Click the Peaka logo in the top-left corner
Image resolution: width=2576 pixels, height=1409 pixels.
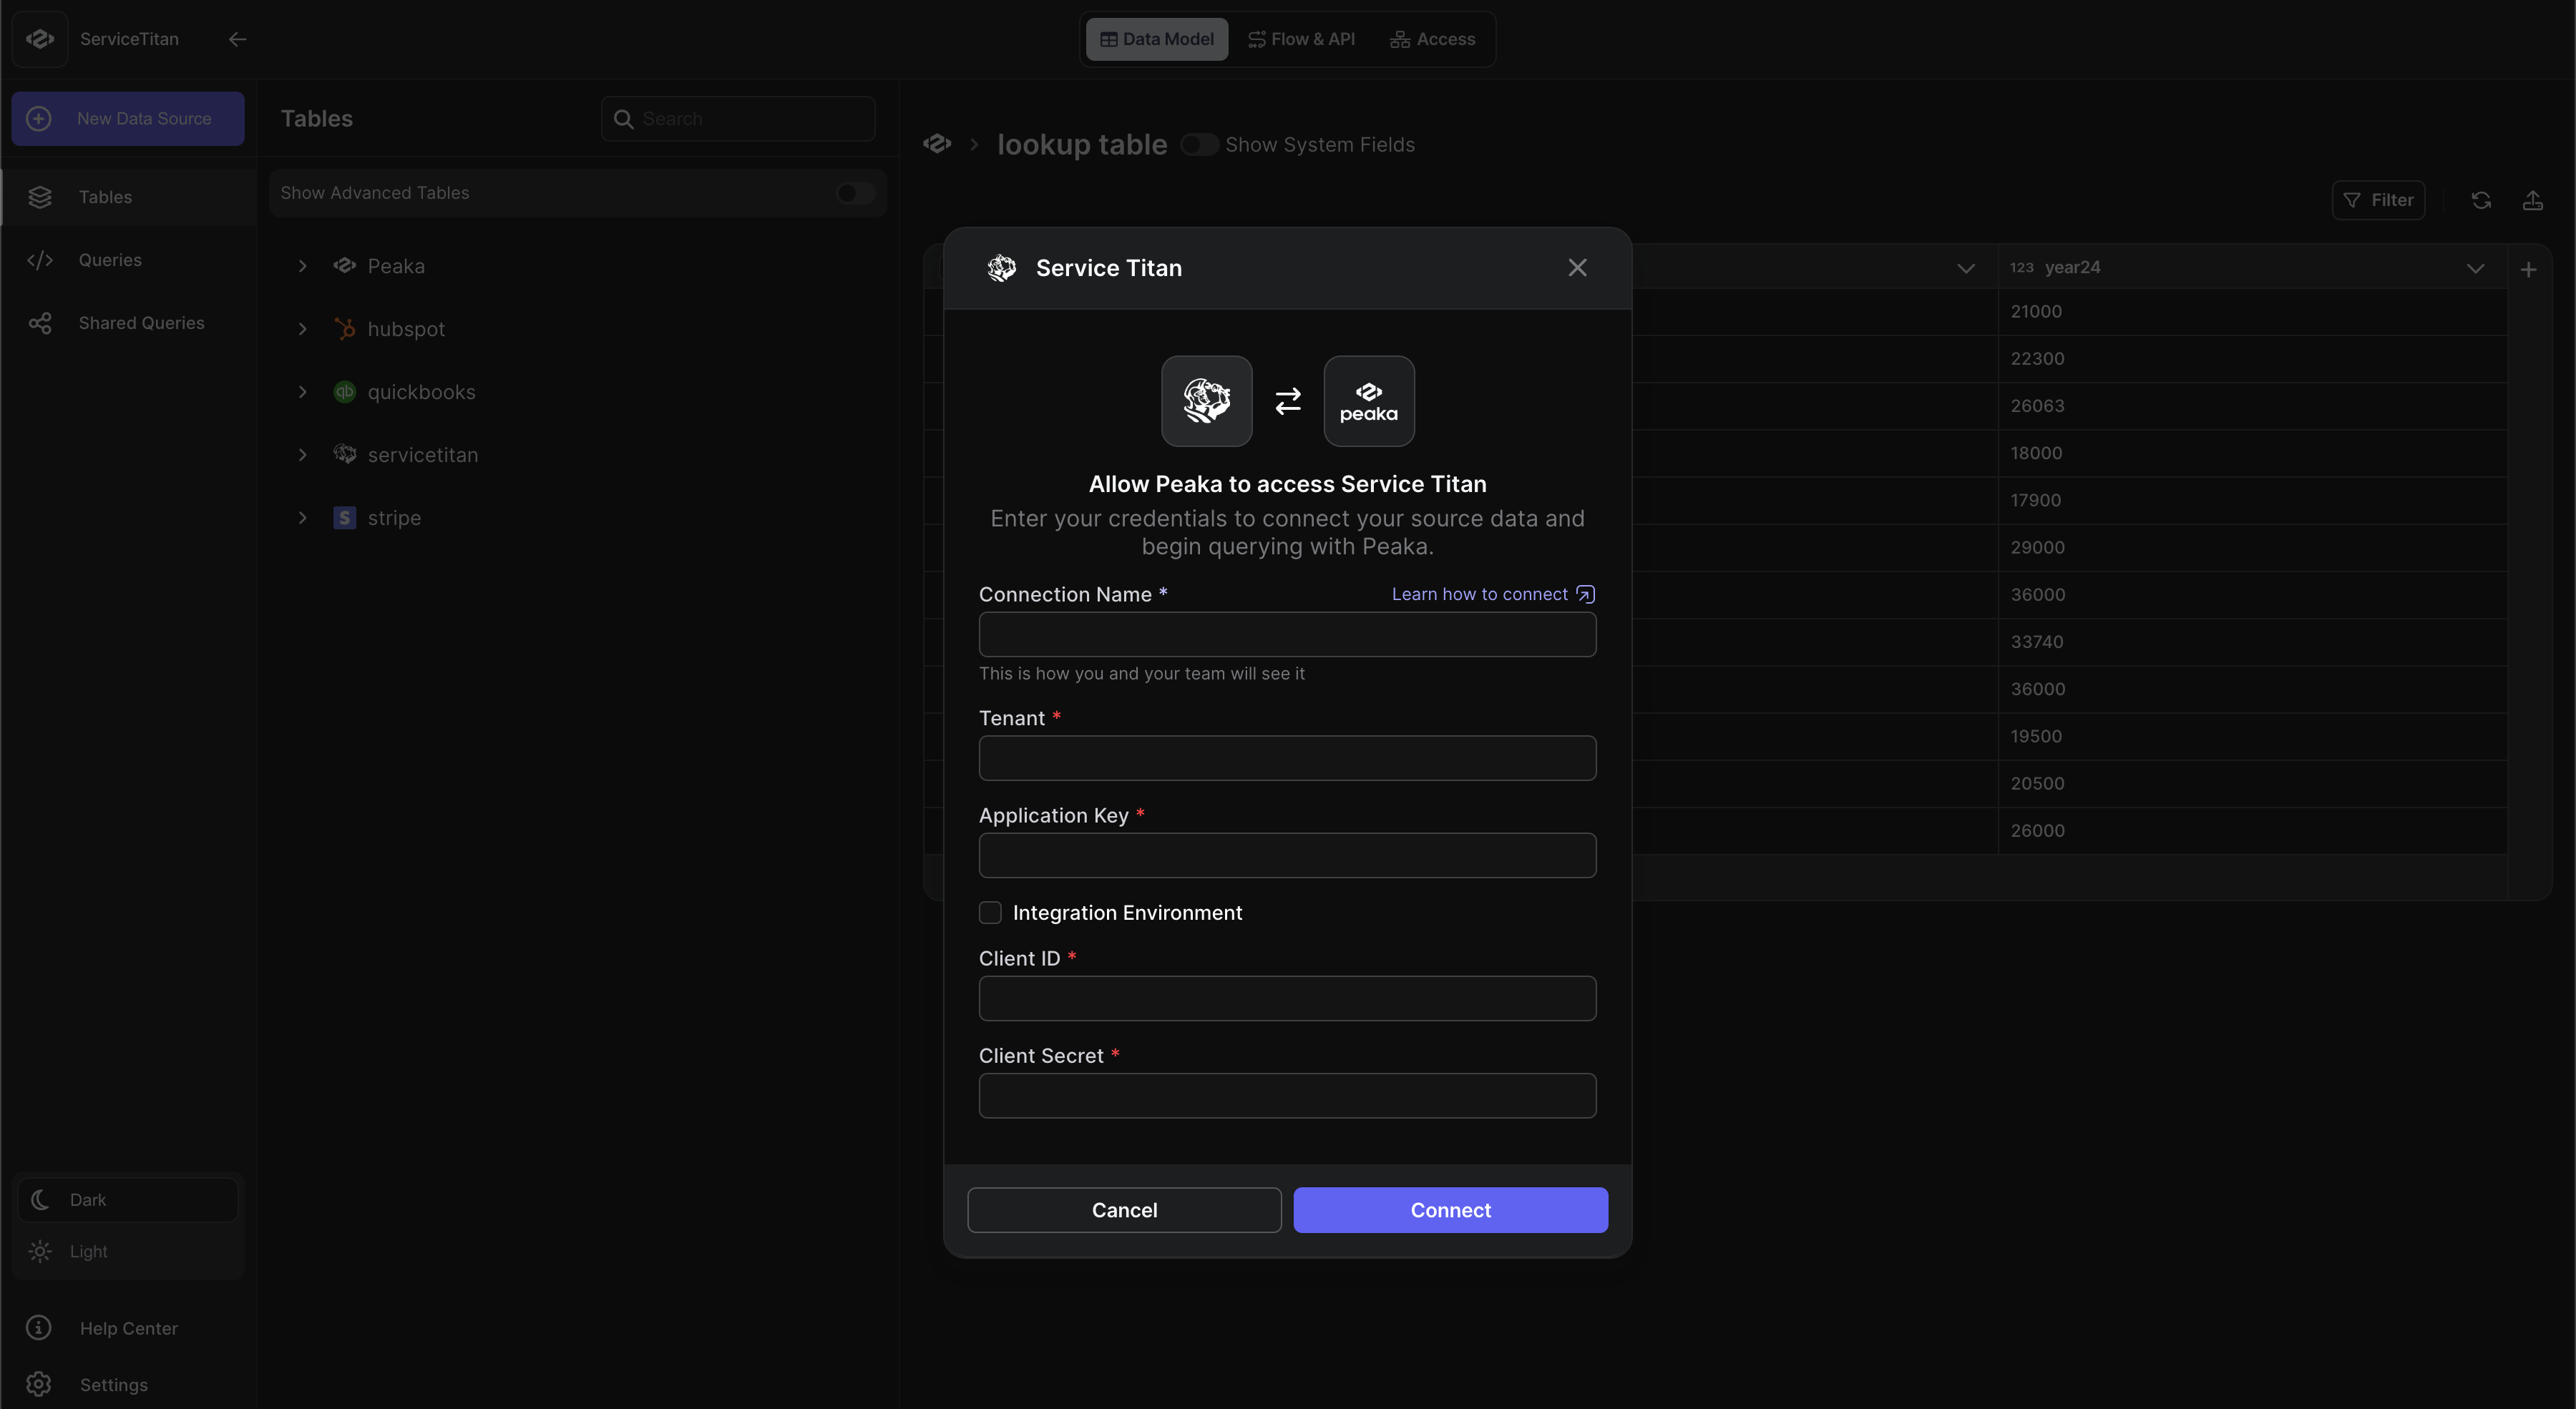click(40, 39)
